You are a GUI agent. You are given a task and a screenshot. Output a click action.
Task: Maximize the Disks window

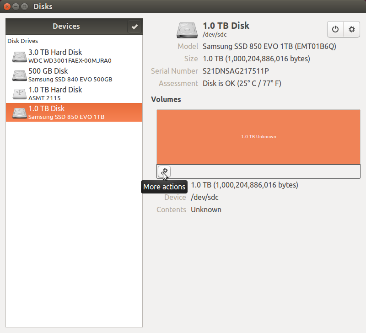pyautogui.click(x=24, y=6)
